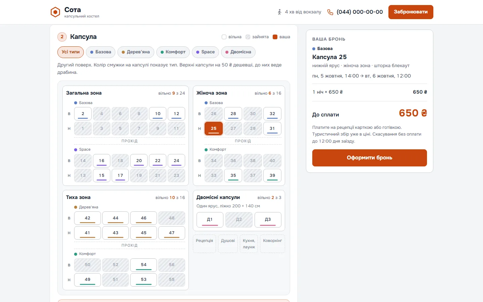Filter capsules by Space type
The width and height of the screenshot is (483, 302).
205,52
